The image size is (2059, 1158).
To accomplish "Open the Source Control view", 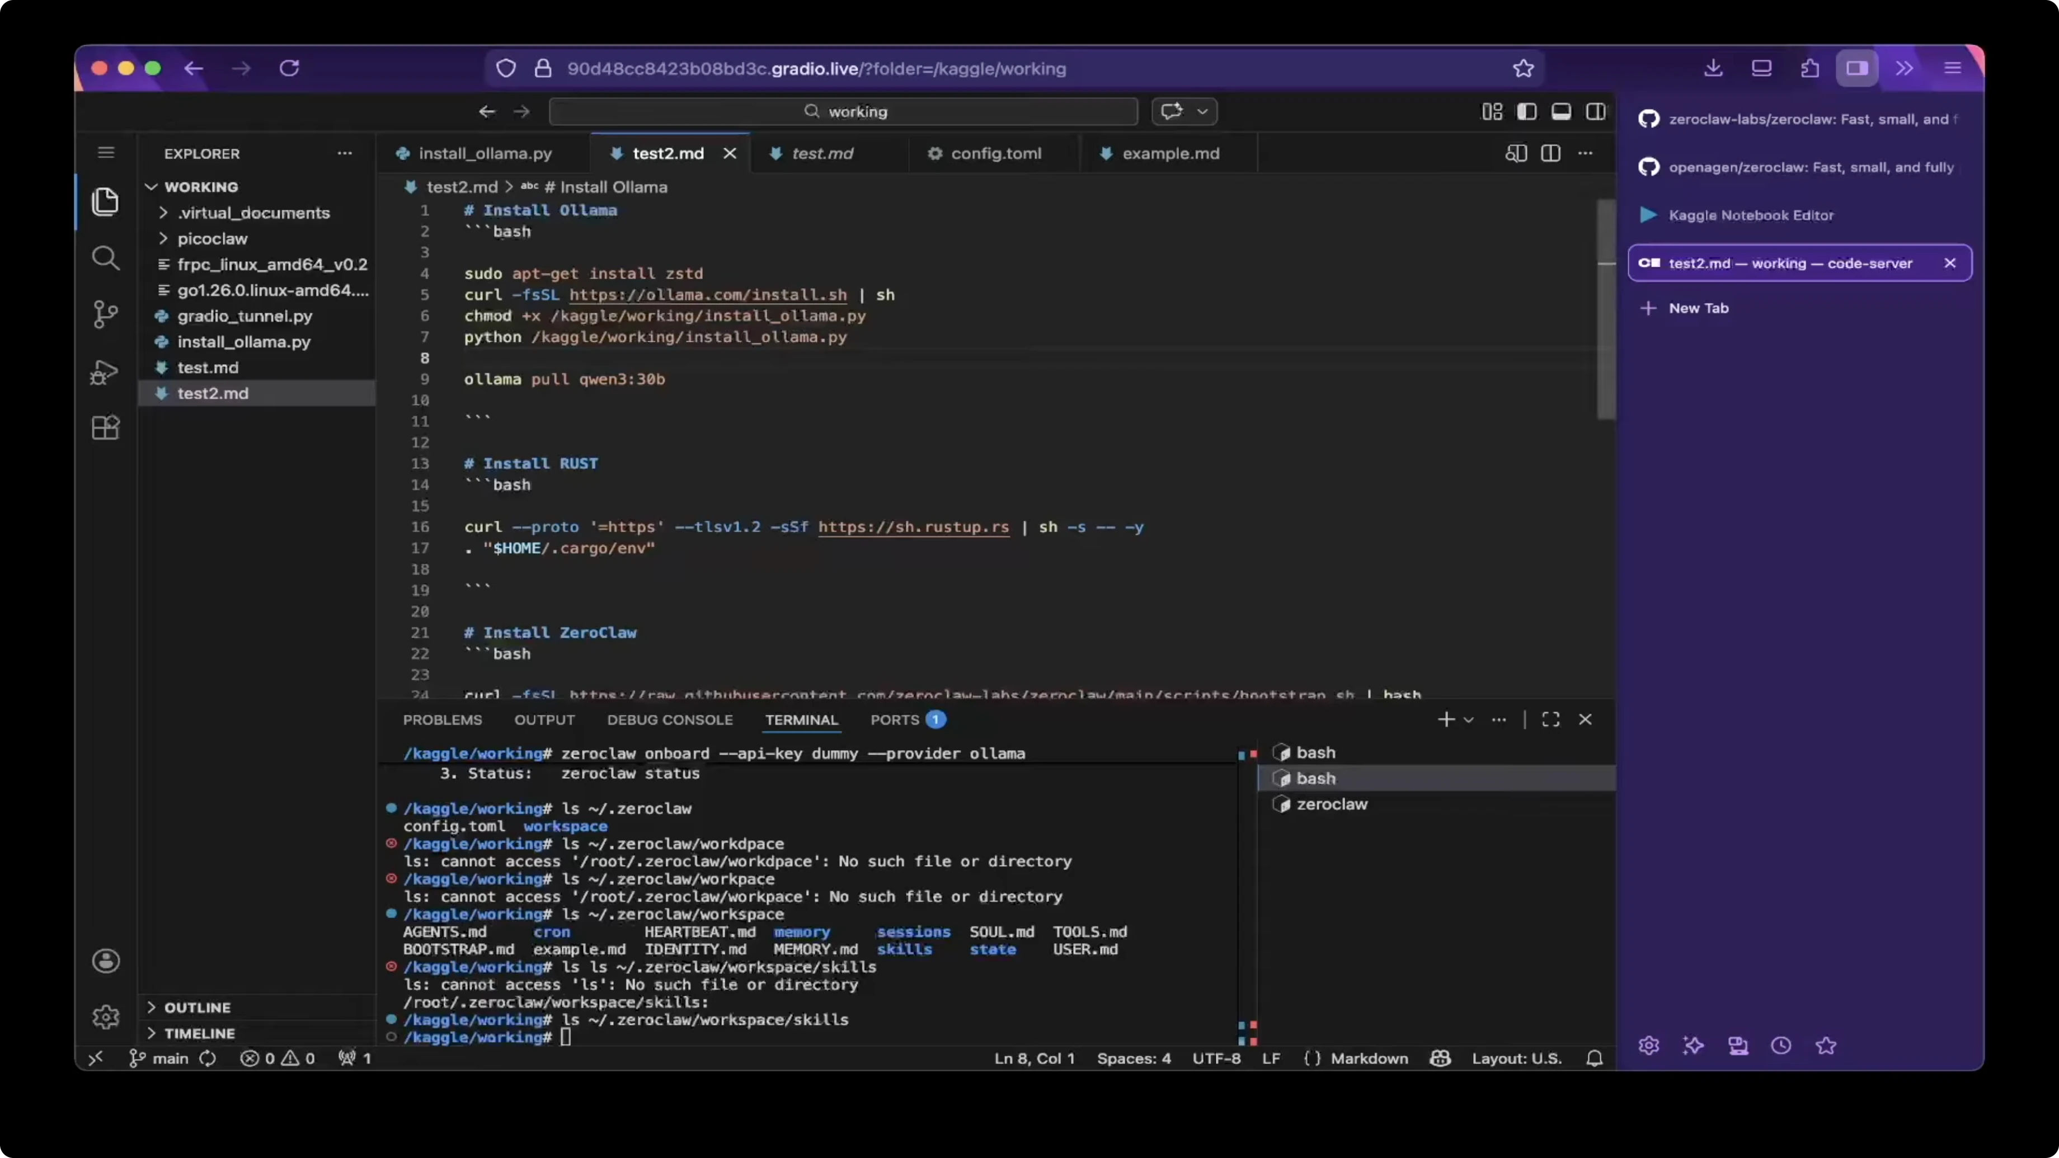I will 105,314.
